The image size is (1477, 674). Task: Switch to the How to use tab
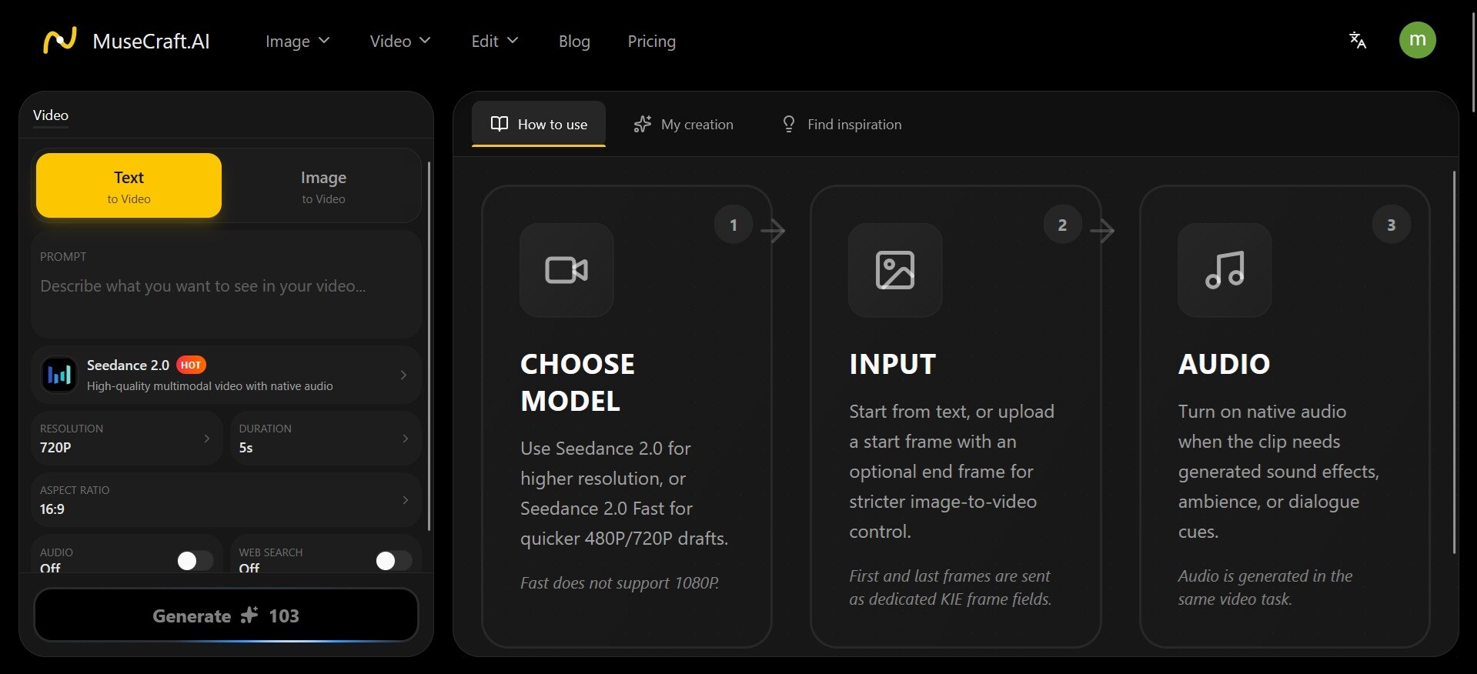(539, 124)
